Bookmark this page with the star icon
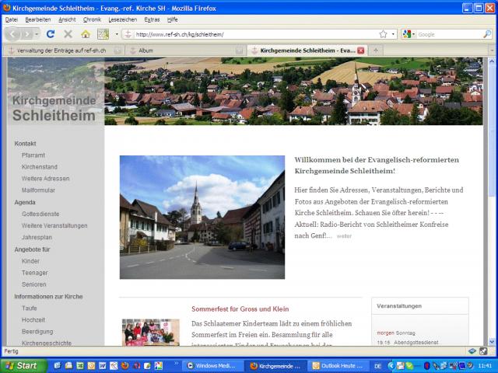The height and width of the screenshot is (373, 498). point(383,34)
